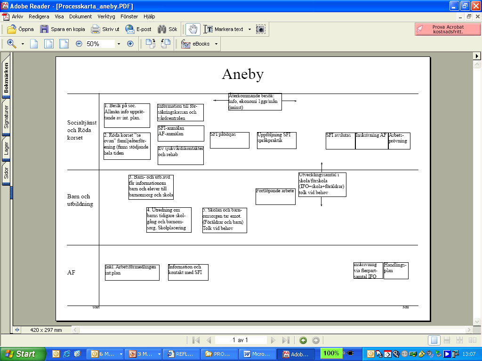482x361 pixels.
Task: Rotate the page clockwise
Action: [151, 44]
